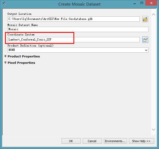Click the scroll up arrow of the panel
Screen dimensions: 159x149
153,15
